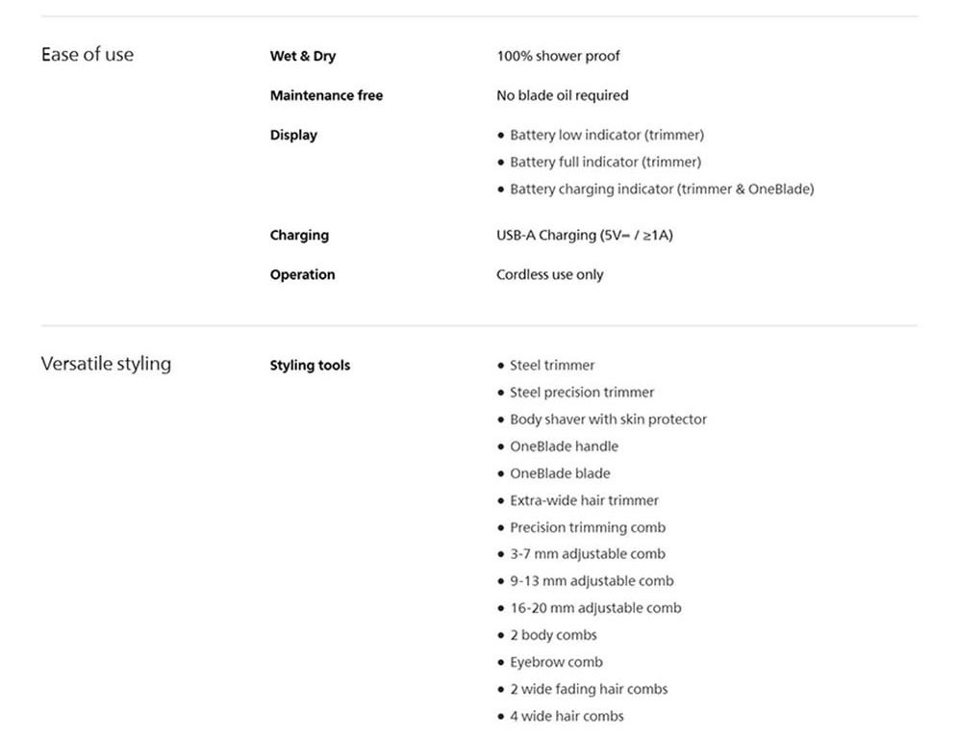Click "4 wide hair combs" list item
957x740 pixels.
click(567, 716)
